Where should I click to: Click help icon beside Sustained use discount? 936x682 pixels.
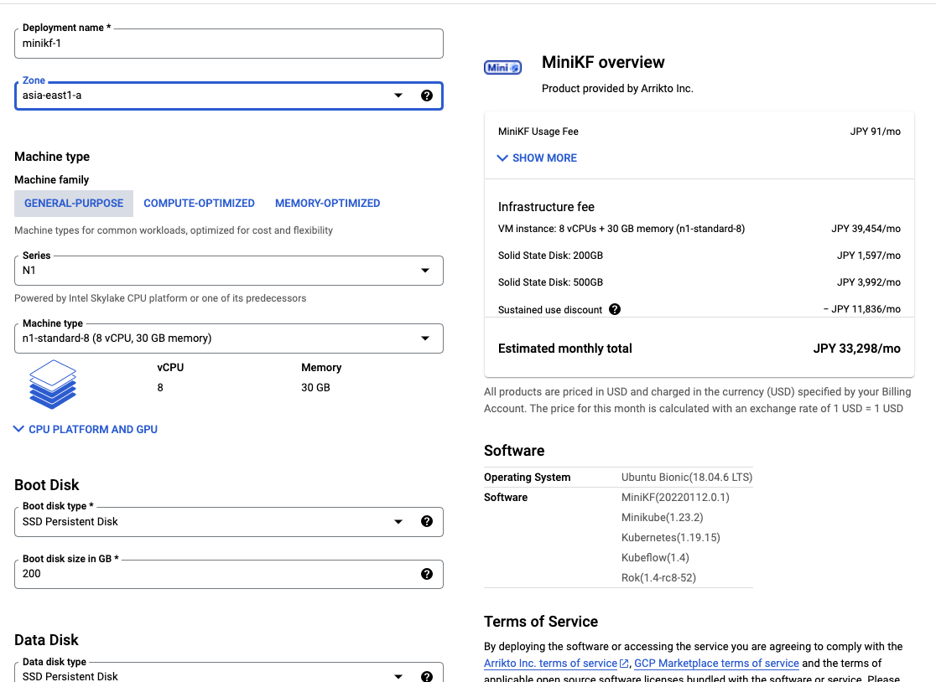click(x=615, y=309)
